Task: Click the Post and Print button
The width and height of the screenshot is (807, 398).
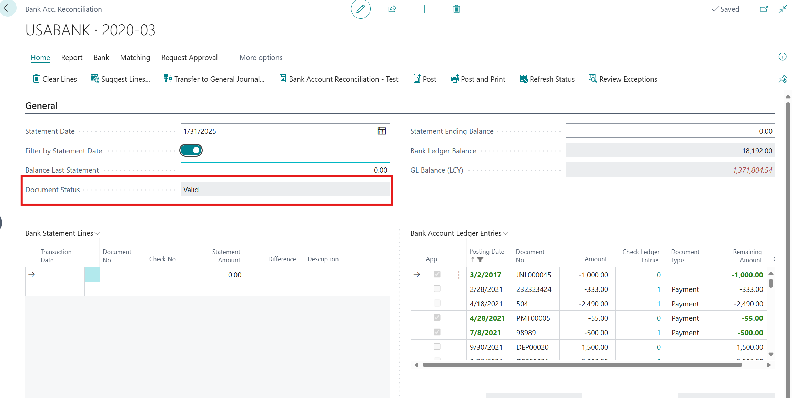Action: 478,79
